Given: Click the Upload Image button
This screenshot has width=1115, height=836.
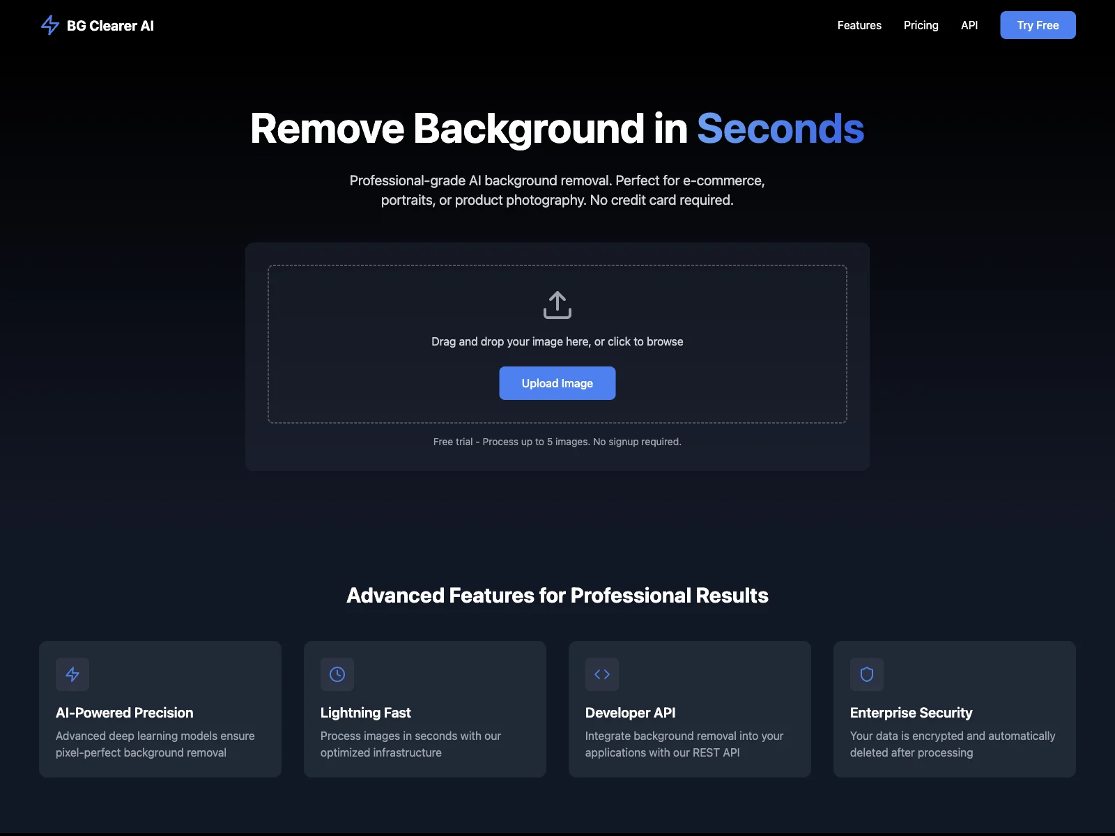Looking at the screenshot, I should (x=557, y=383).
